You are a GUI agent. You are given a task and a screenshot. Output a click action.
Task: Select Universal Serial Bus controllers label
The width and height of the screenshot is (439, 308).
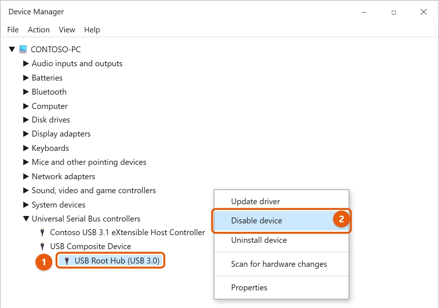click(86, 219)
